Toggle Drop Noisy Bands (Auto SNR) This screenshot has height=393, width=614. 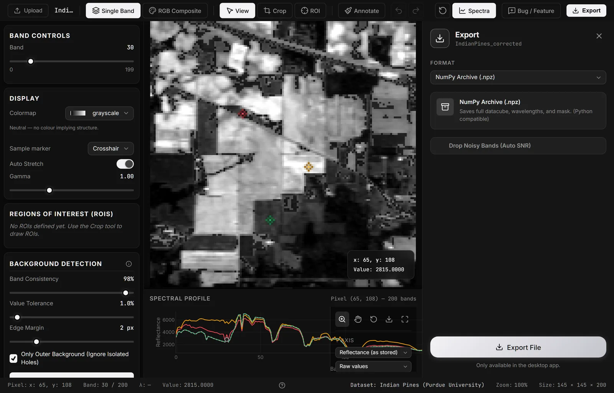(518, 146)
